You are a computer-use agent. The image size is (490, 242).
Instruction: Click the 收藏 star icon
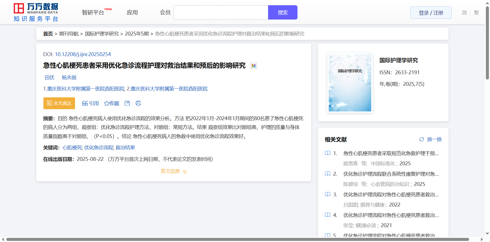pyautogui.click(x=107, y=103)
